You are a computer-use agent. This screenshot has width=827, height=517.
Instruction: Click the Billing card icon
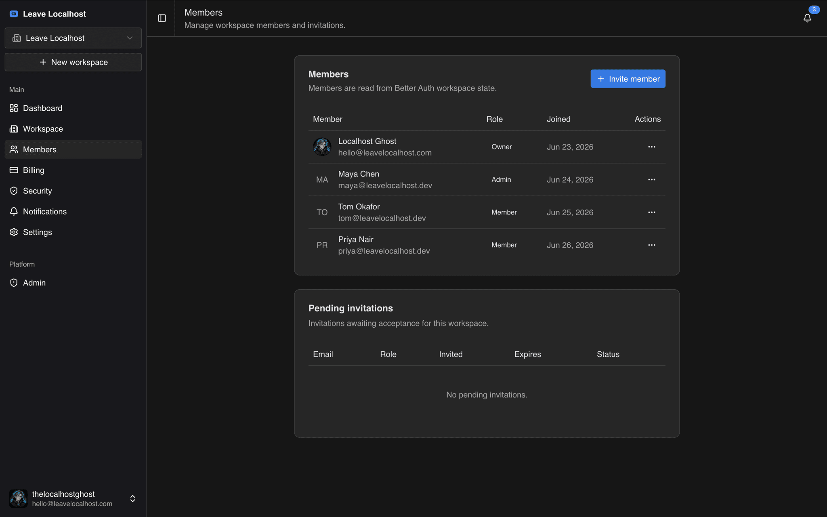pyautogui.click(x=14, y=170)
